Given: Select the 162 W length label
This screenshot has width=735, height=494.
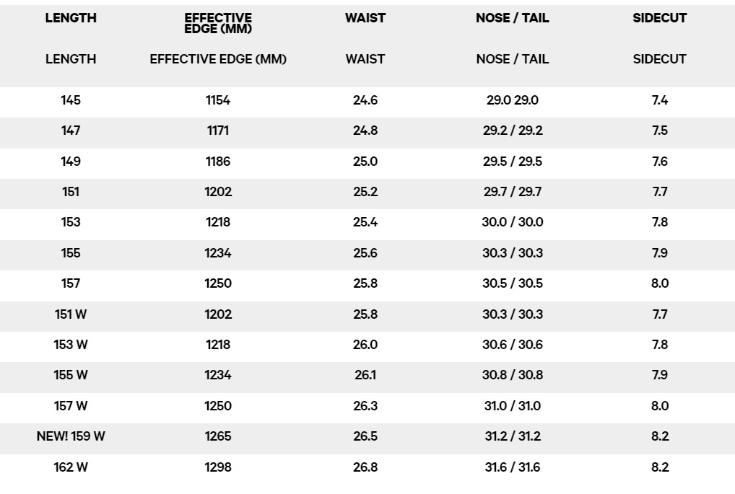Looking at the screenshot, I should coord(71,467).
